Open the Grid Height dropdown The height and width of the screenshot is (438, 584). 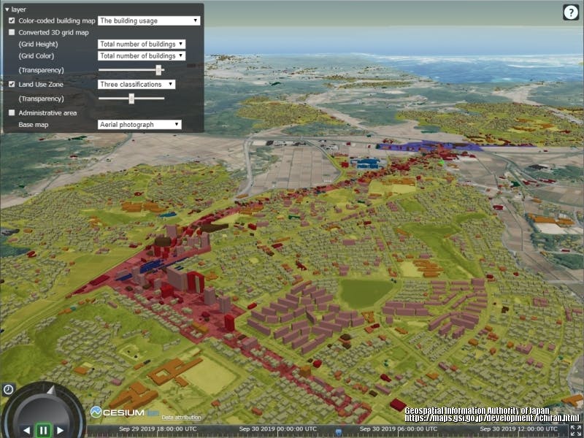click(x=142, y=44)
